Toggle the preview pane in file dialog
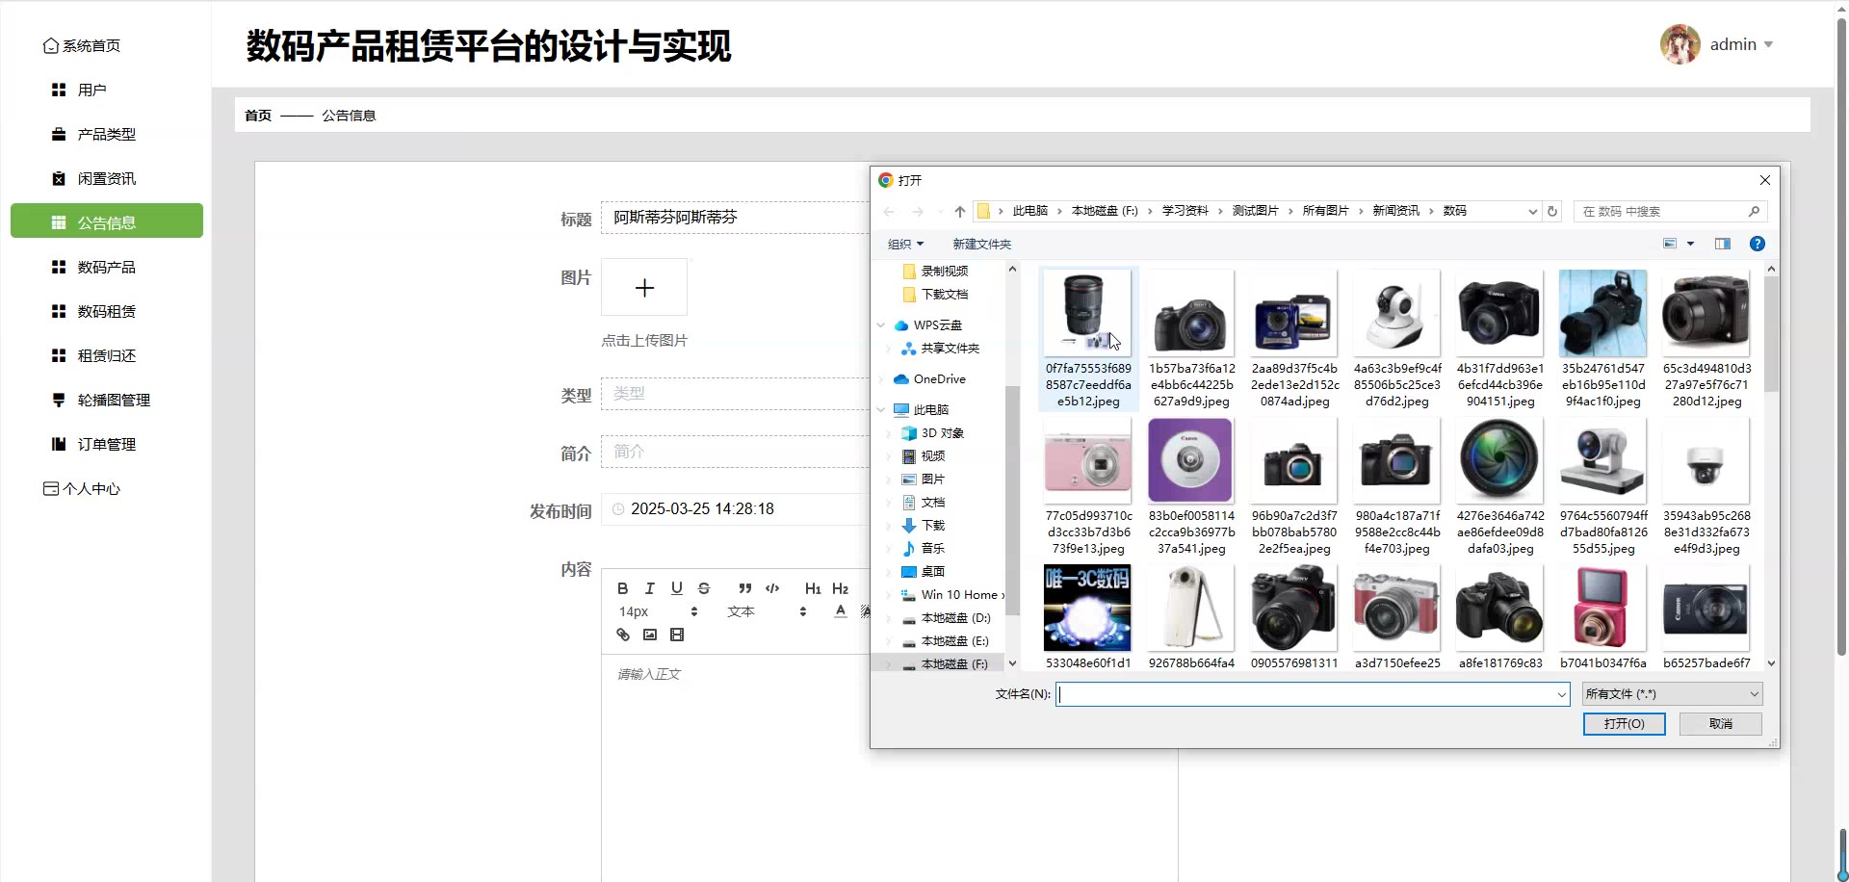The width and height of the screenshot is (1849, 882). (x=1723, y=244)
